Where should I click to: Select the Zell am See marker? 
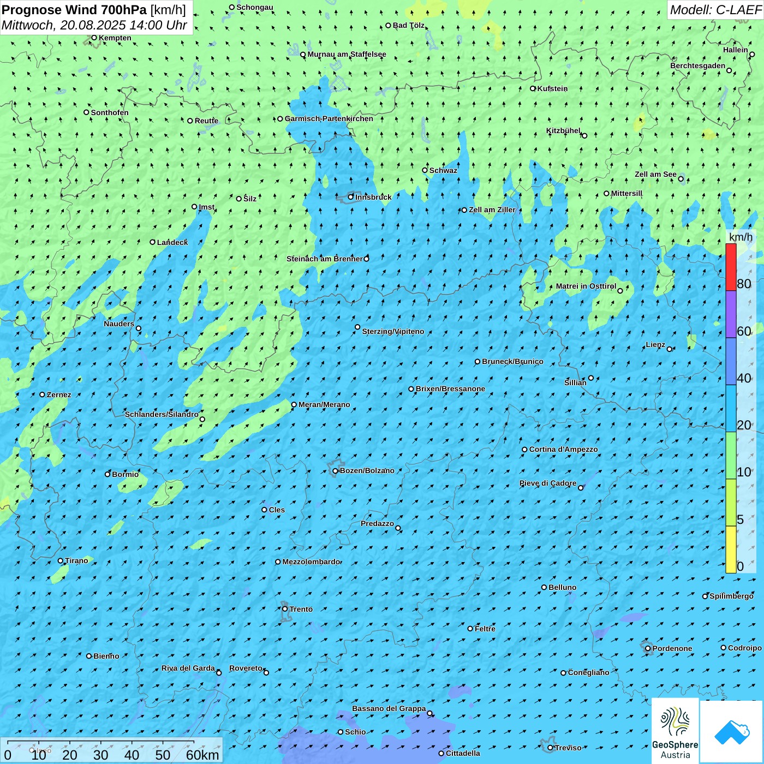(681, 178)
